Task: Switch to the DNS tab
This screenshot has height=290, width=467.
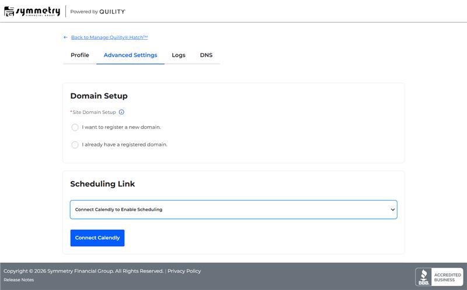Action: [x=206, y=55]
